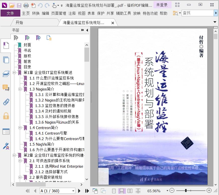Select bookmark 1.3.3 监控信息的提供者
219x195 pixels.
(x=55, y=106)
